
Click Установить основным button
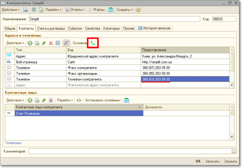click(x=103, y=100)
